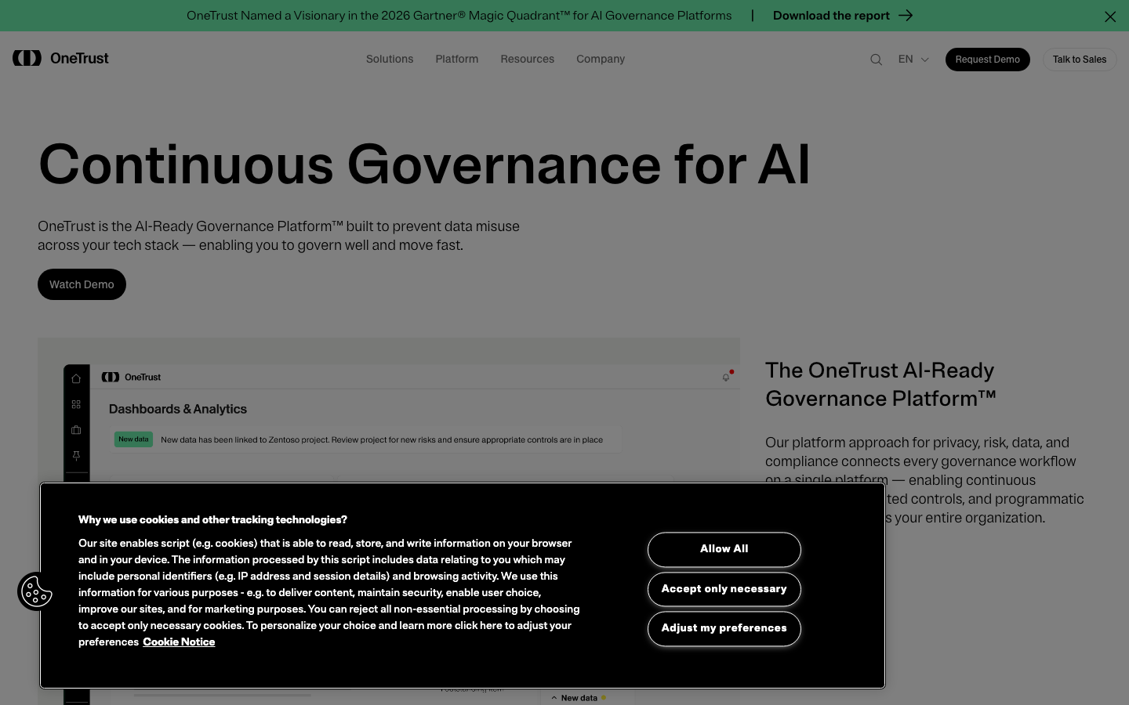1129x705 pixels.
Task: Open the Solutions menu
Action: pyautogui.click(x=390, y=59)
